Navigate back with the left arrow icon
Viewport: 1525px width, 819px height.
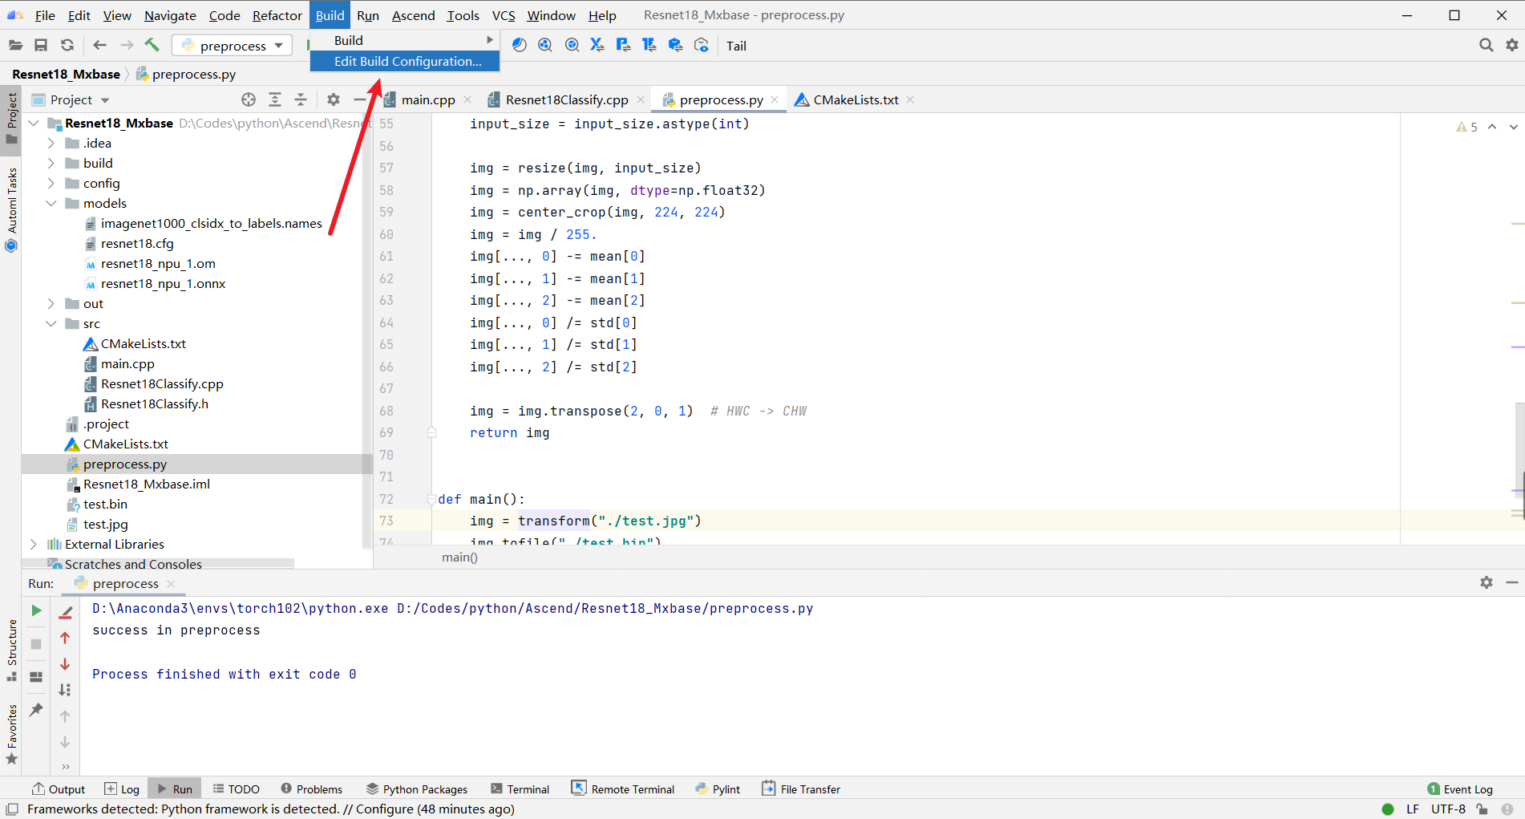[x=99, y=46]
